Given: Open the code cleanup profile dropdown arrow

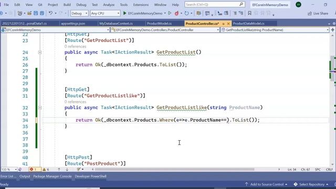Looking at the screenshot, I should pos(83,170).
